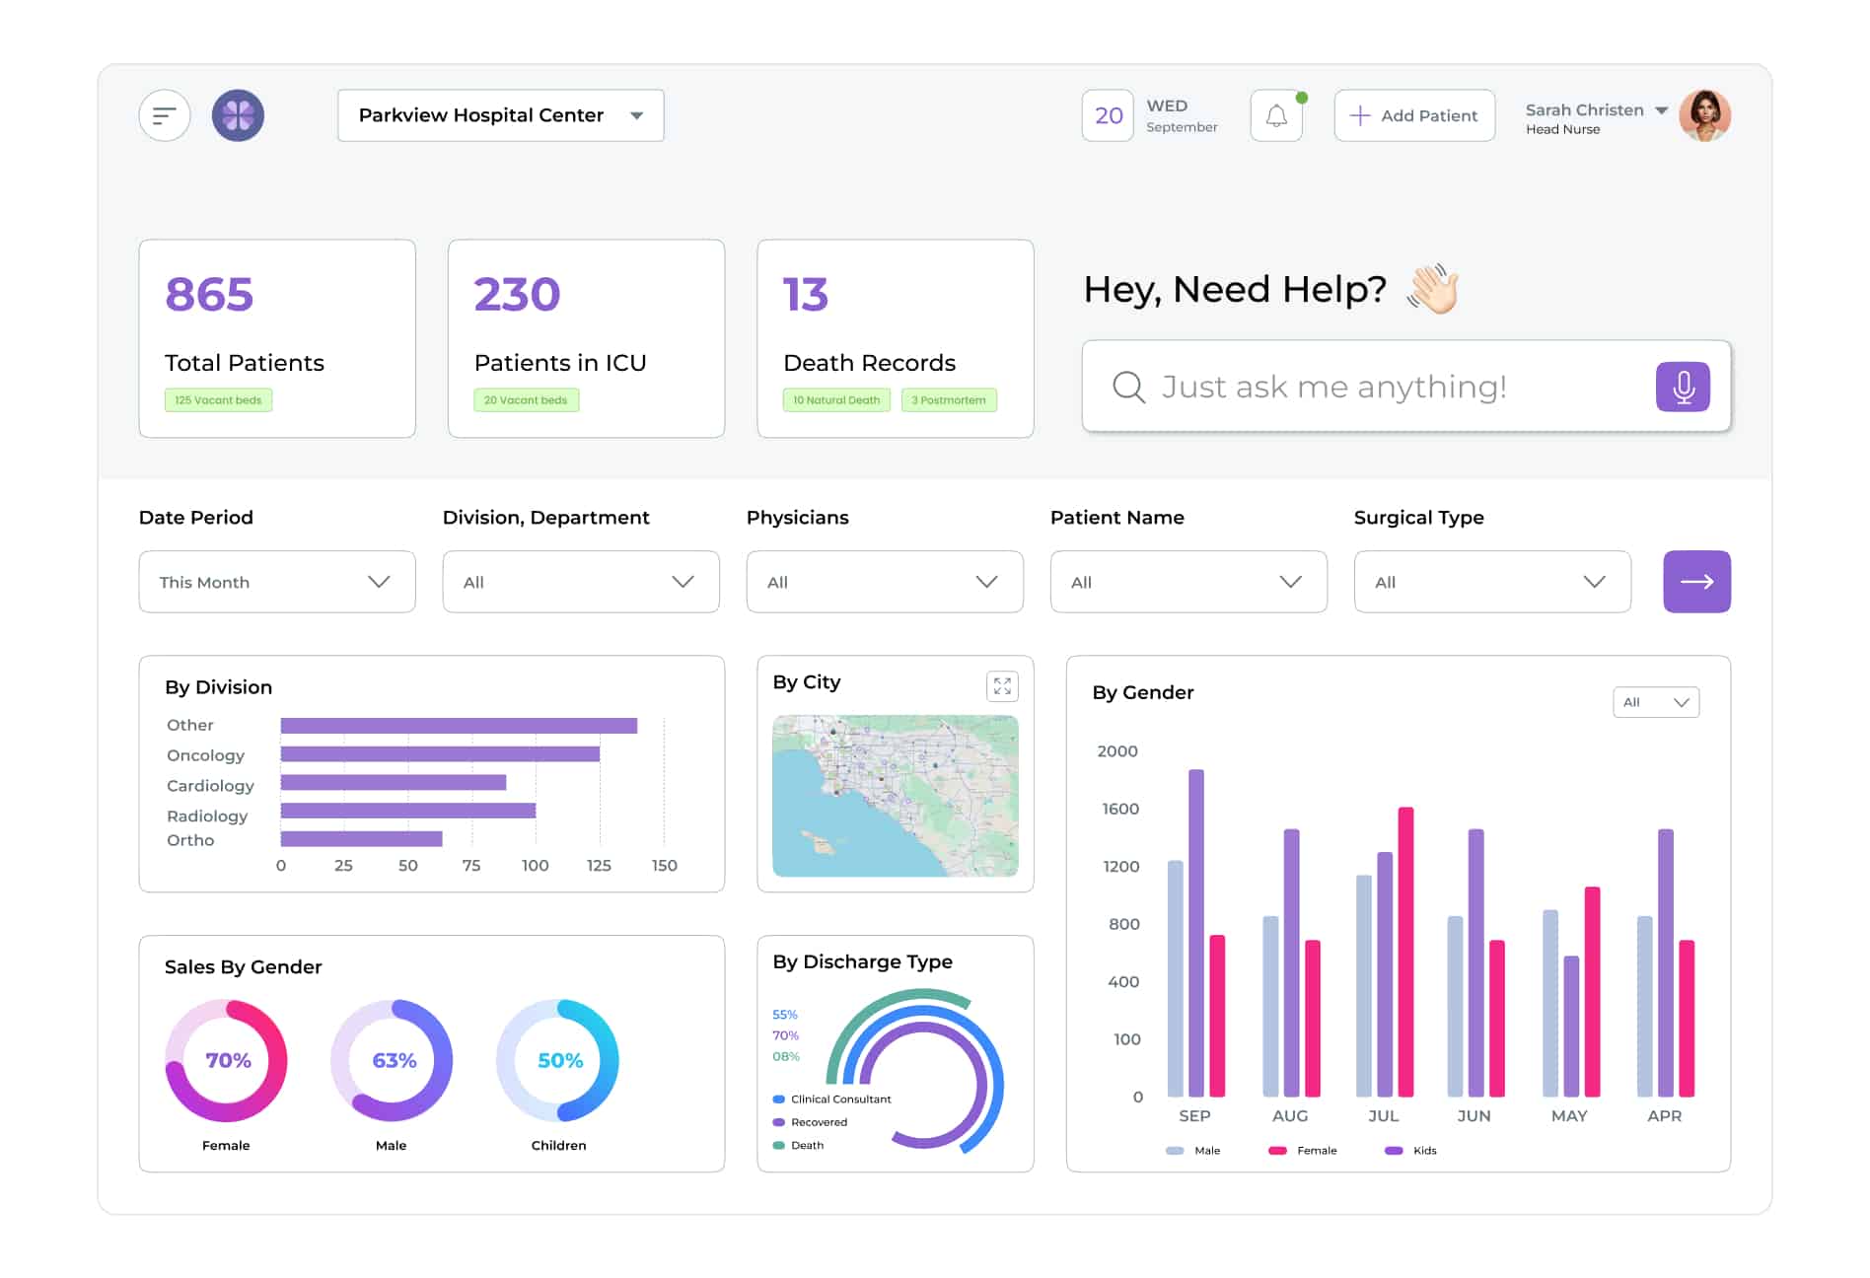Viewport: 1870px width, 1278px height.
Task: Click the 10 Natural Death badge
Action: click(x=835, y=399)
